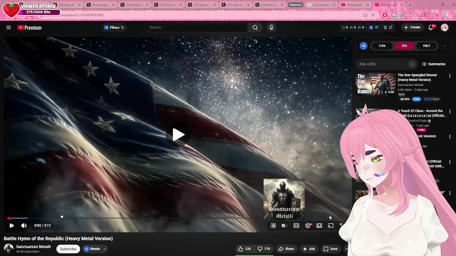The height and width of the screenshot is (256, 456).
Task: Go to the YouTube Premium home logo
Action: pos(29,27)
